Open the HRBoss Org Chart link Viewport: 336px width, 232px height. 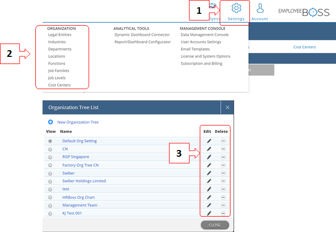coord(78,197)
